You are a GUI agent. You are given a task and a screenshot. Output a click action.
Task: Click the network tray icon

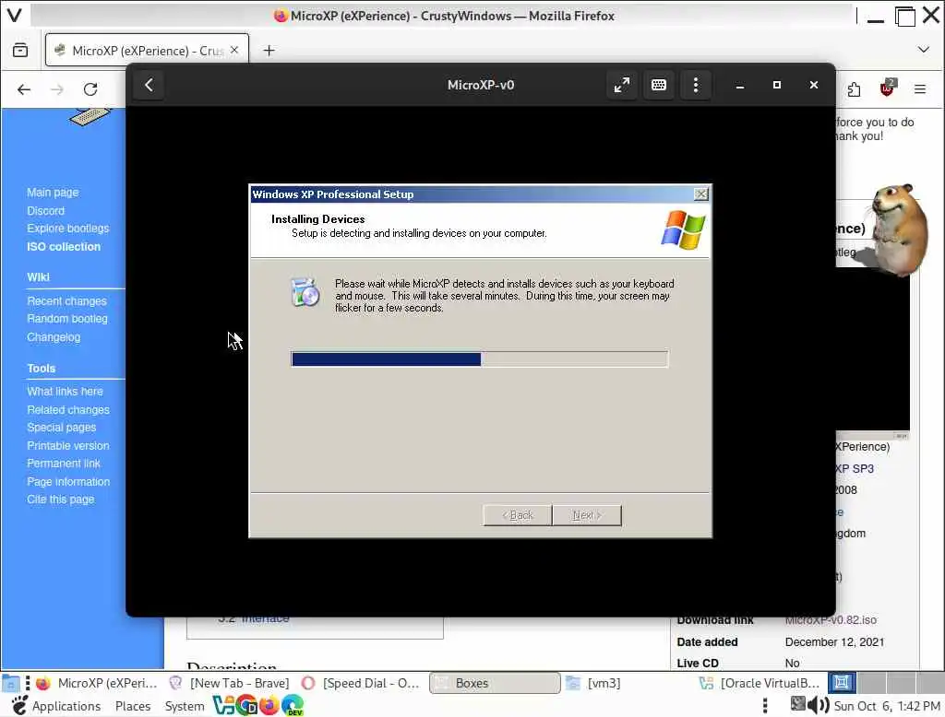pyautogui.click(x=797, y=704)
